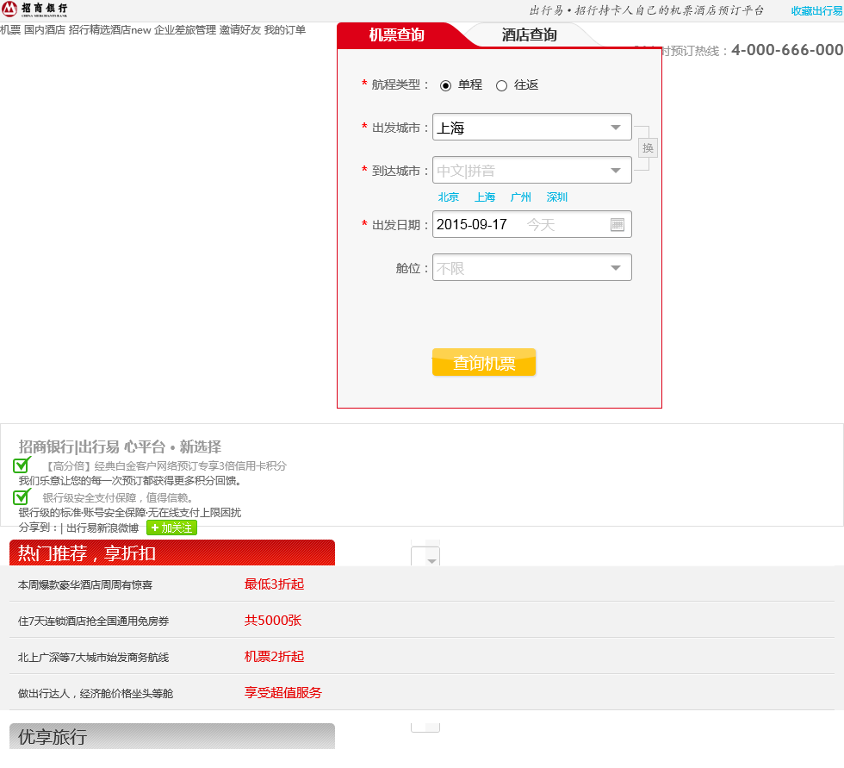This screenshot has height=768, width=844.
Task: Click the 机票2折起 promotion link
Action: [274, 657]
